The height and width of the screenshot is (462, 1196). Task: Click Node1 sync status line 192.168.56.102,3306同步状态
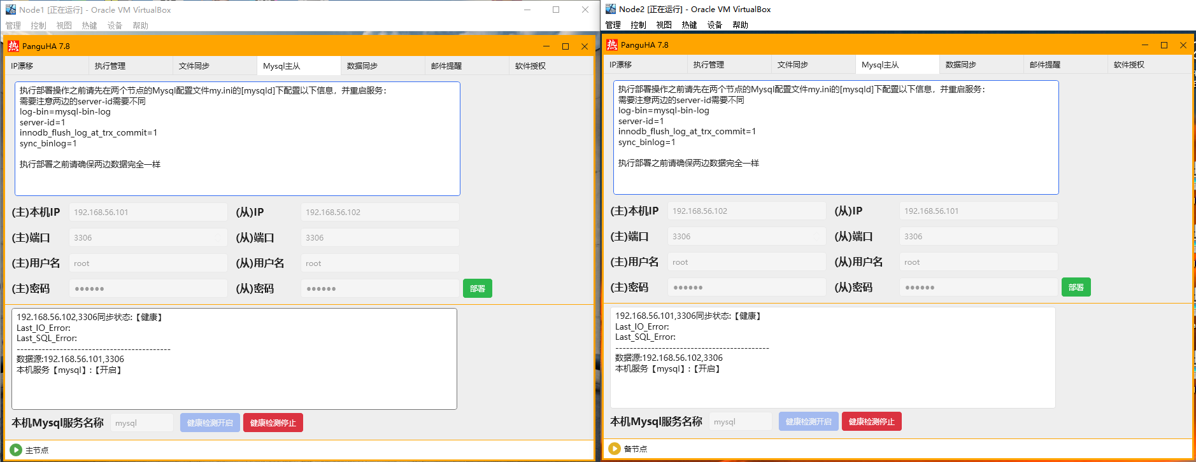(x=90, y=317)
